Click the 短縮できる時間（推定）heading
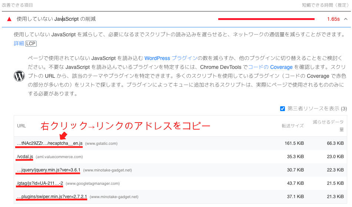This screenshot has width=352, height=207. (x=326, y=5)
